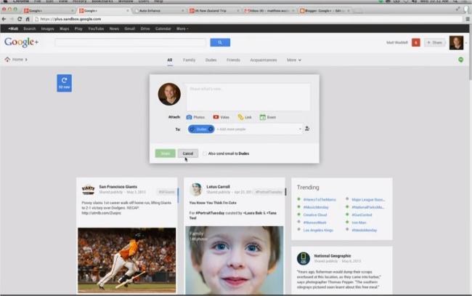Click the +Matt link in the black bar
This screenshot has width=472, height=296.
pos(13,28)
